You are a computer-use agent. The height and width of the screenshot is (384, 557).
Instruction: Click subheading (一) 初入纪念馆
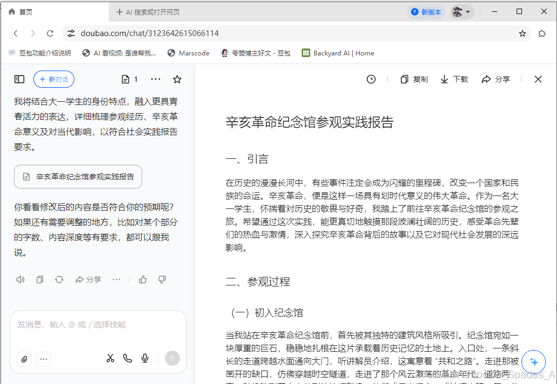click(x=267, y=312)
